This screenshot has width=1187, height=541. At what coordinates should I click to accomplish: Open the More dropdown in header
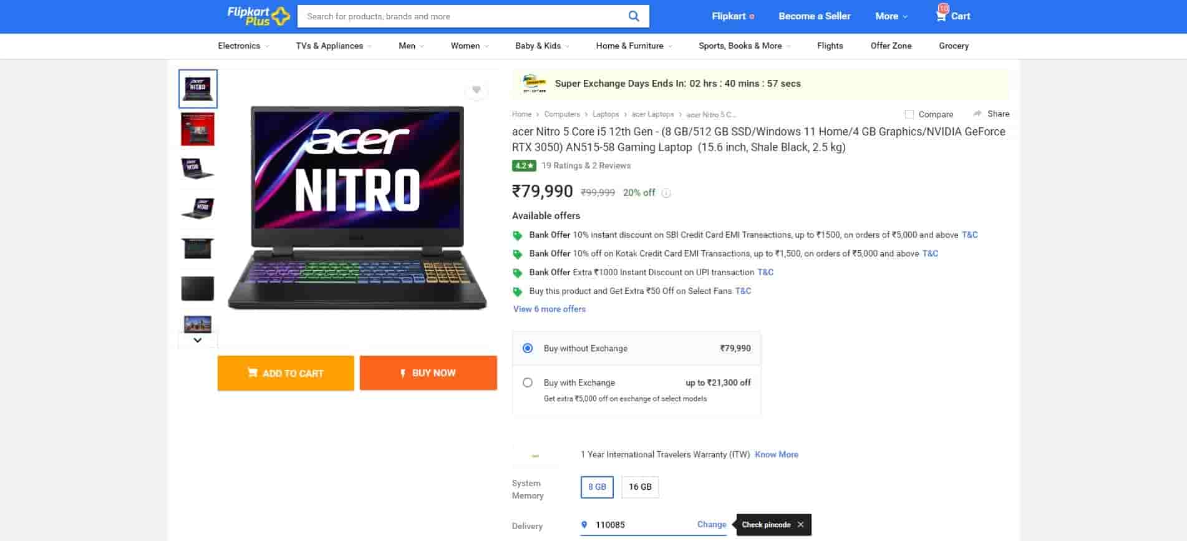[x=891, y=16]
